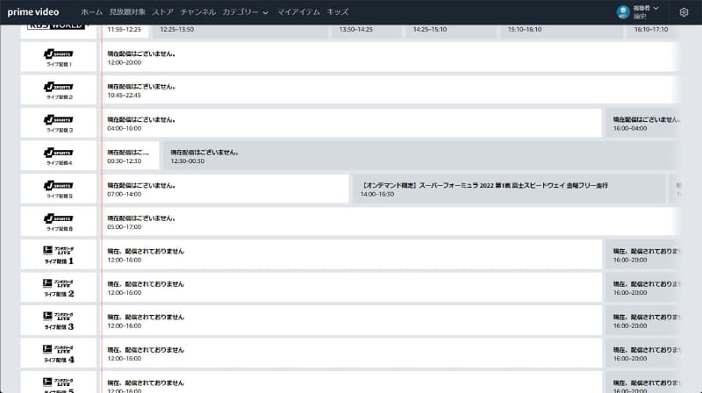Select the J SPORTS ライブ配信3 channel logo
The width and height of the screenshot is (702, 393).
pyautogui.click(x=59, y=123)
